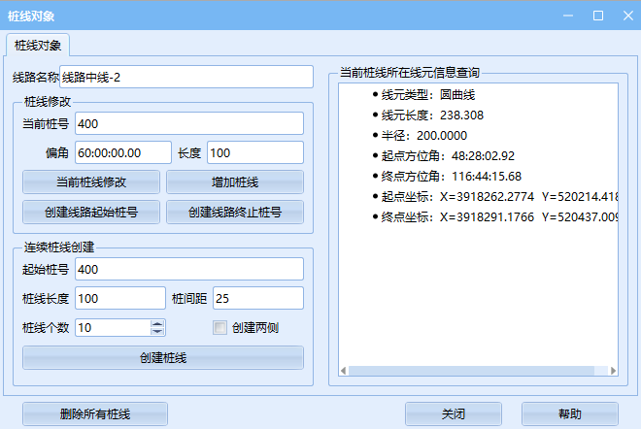Enable the 创建两侧 checkbox
641x429 pixels.
[219, 328]
